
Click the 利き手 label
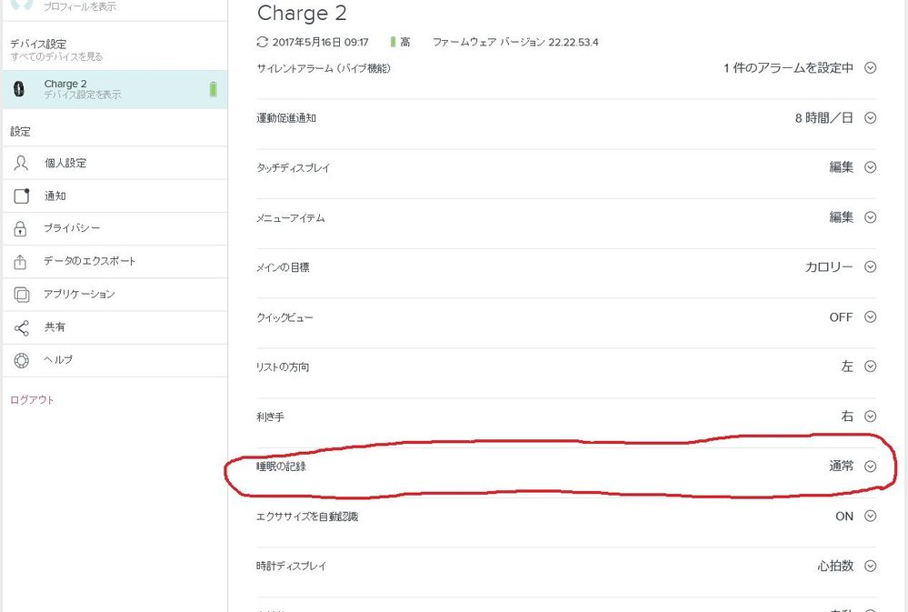pyautogui.click(x=270, y=416)
